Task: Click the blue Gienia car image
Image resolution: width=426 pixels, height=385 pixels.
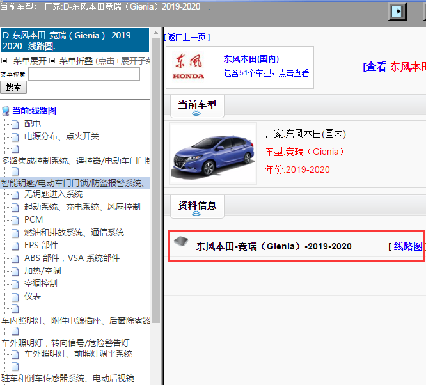Action: pyautogui.click(x=213, y=154)
